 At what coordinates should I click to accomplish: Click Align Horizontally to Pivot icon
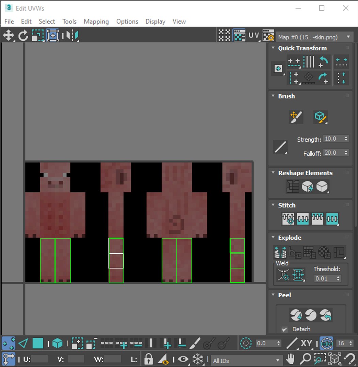click(294, 62)
